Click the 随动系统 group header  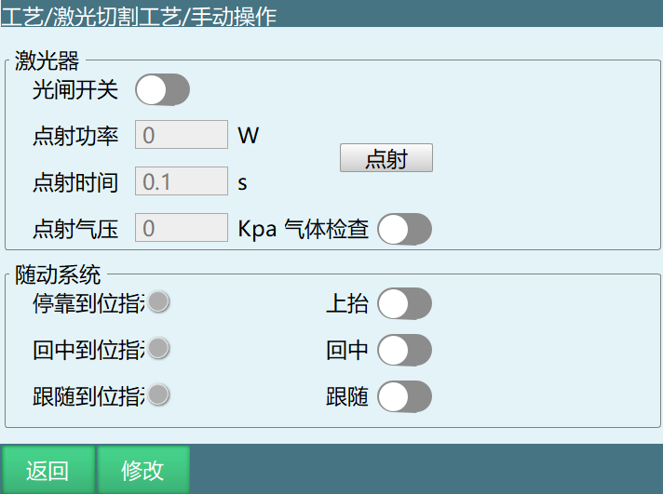point(58,274)
